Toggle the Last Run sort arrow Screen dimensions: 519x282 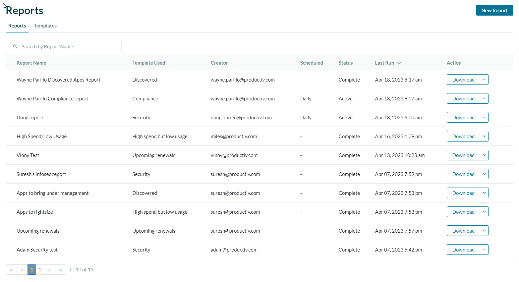(x=399, y=62)
